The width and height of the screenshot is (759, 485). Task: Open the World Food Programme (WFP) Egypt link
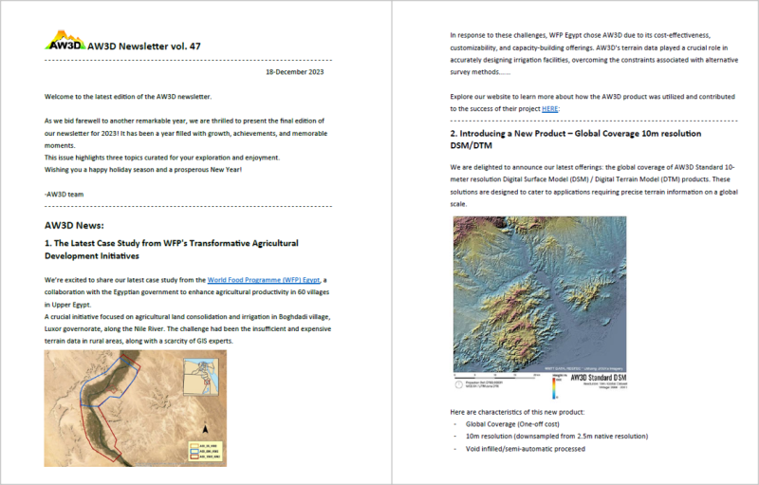pos(264,280)
